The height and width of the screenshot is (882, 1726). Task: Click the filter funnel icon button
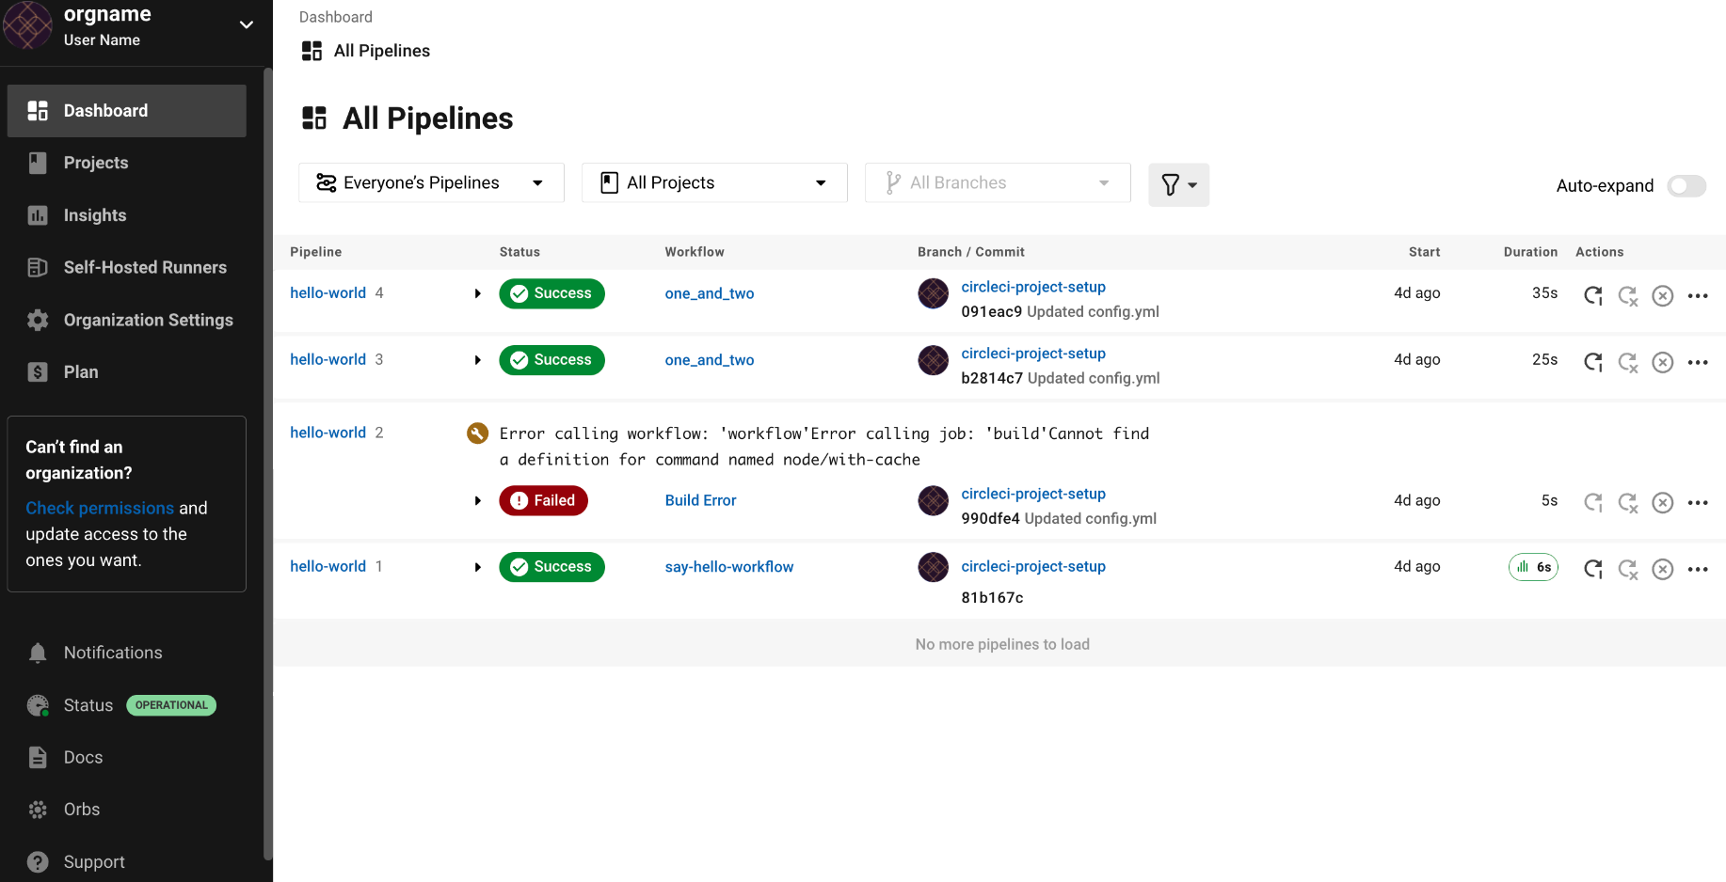coord(1178,184)
